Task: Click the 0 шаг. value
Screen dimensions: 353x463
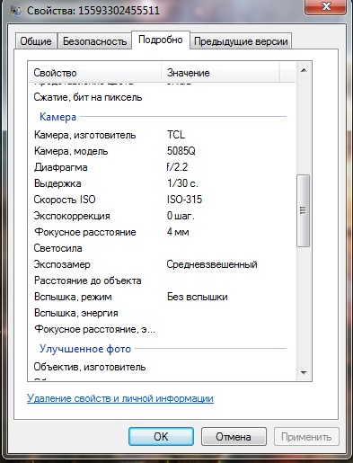Action: tap(181, 216)
